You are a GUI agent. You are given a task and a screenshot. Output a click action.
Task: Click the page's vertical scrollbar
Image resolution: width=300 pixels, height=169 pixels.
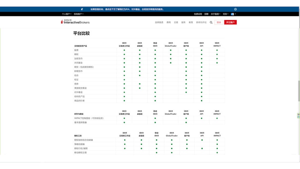pos(299,90)
